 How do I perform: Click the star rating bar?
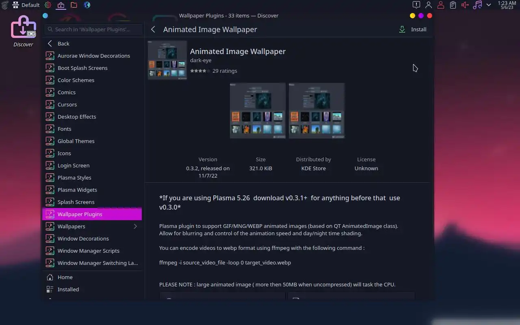click(x=200, y=71)
